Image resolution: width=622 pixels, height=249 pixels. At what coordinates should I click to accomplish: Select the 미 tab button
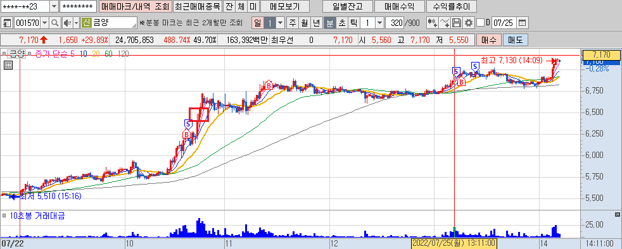(253, 7)
